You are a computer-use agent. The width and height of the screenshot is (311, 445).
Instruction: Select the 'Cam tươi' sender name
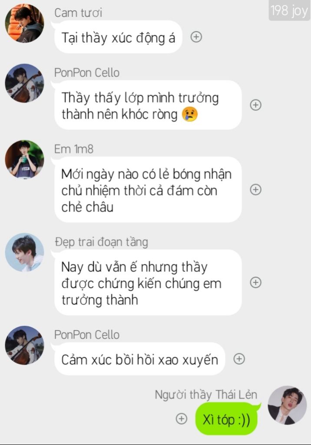pyautogui.click(x=78, y=13)
